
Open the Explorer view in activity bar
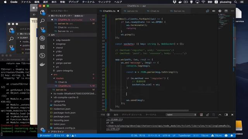tap(42, 12)
